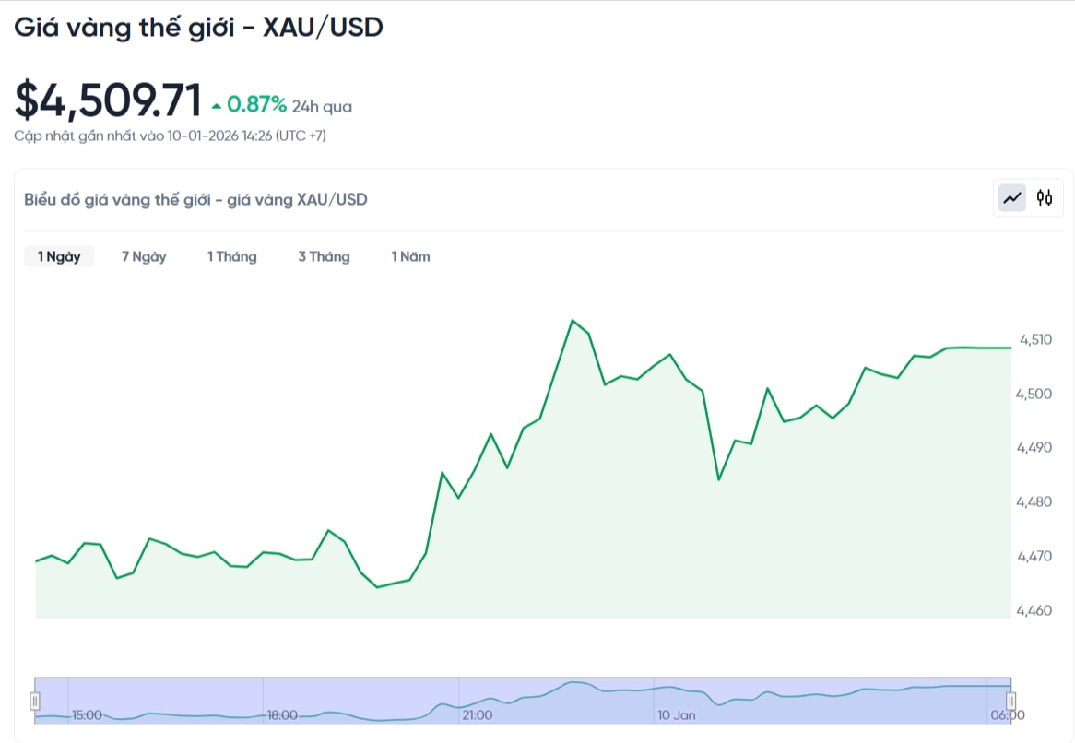Click the green up-arrow beside 0.87%
The image size is (1075, 743).
(217, 106)
